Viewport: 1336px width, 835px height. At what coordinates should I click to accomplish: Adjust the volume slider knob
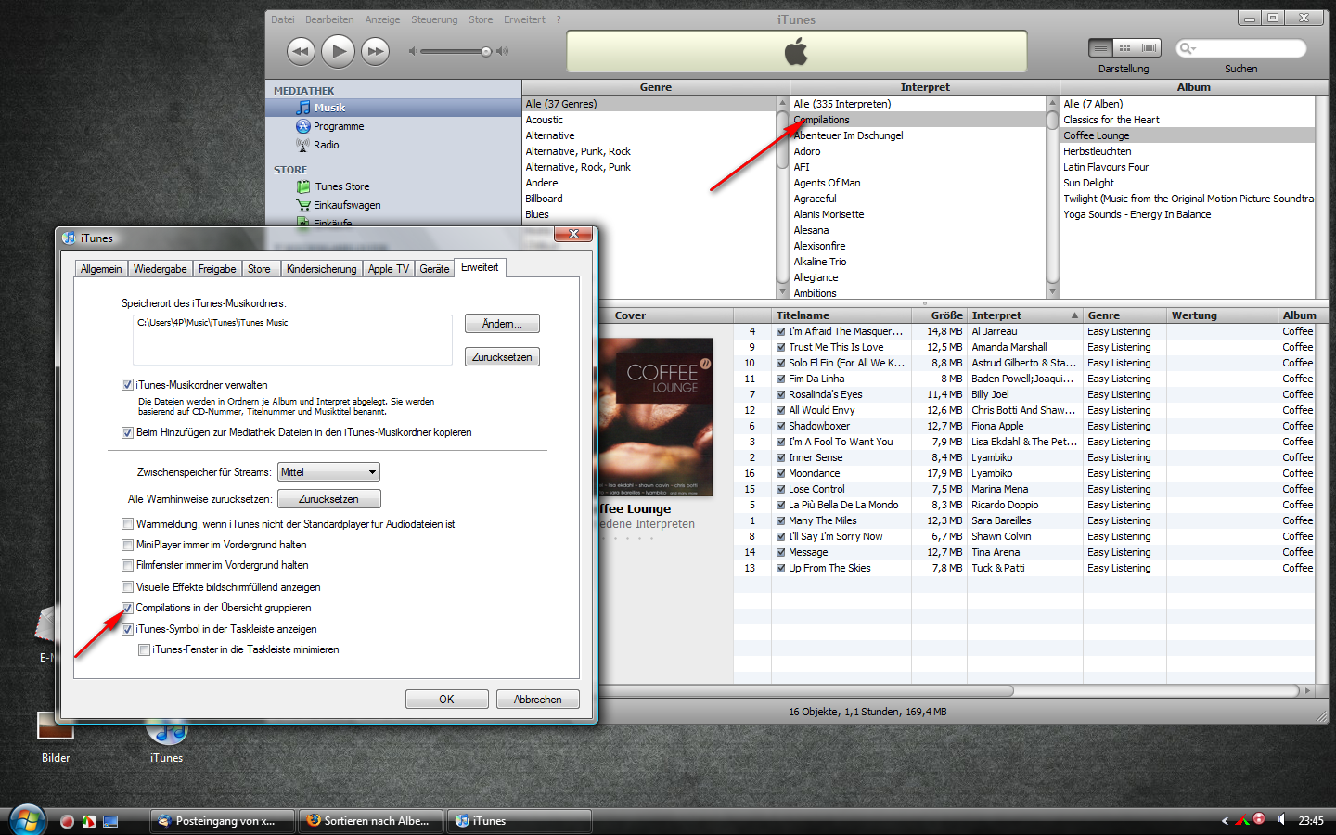pyautogui.click(x=485, y=51)
